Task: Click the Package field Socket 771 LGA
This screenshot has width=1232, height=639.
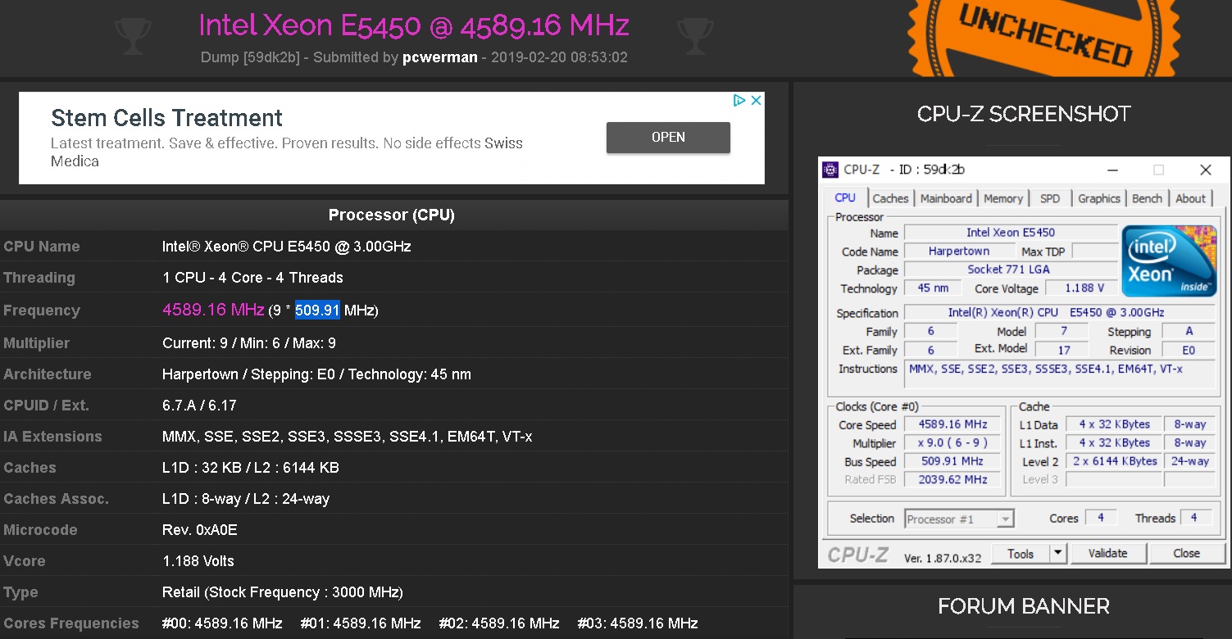Action: [x=1011, y=270]
